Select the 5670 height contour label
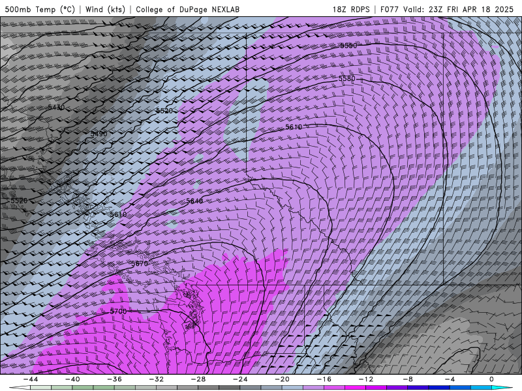The height and width of the screenshot is (391, 522). point(140,264)
